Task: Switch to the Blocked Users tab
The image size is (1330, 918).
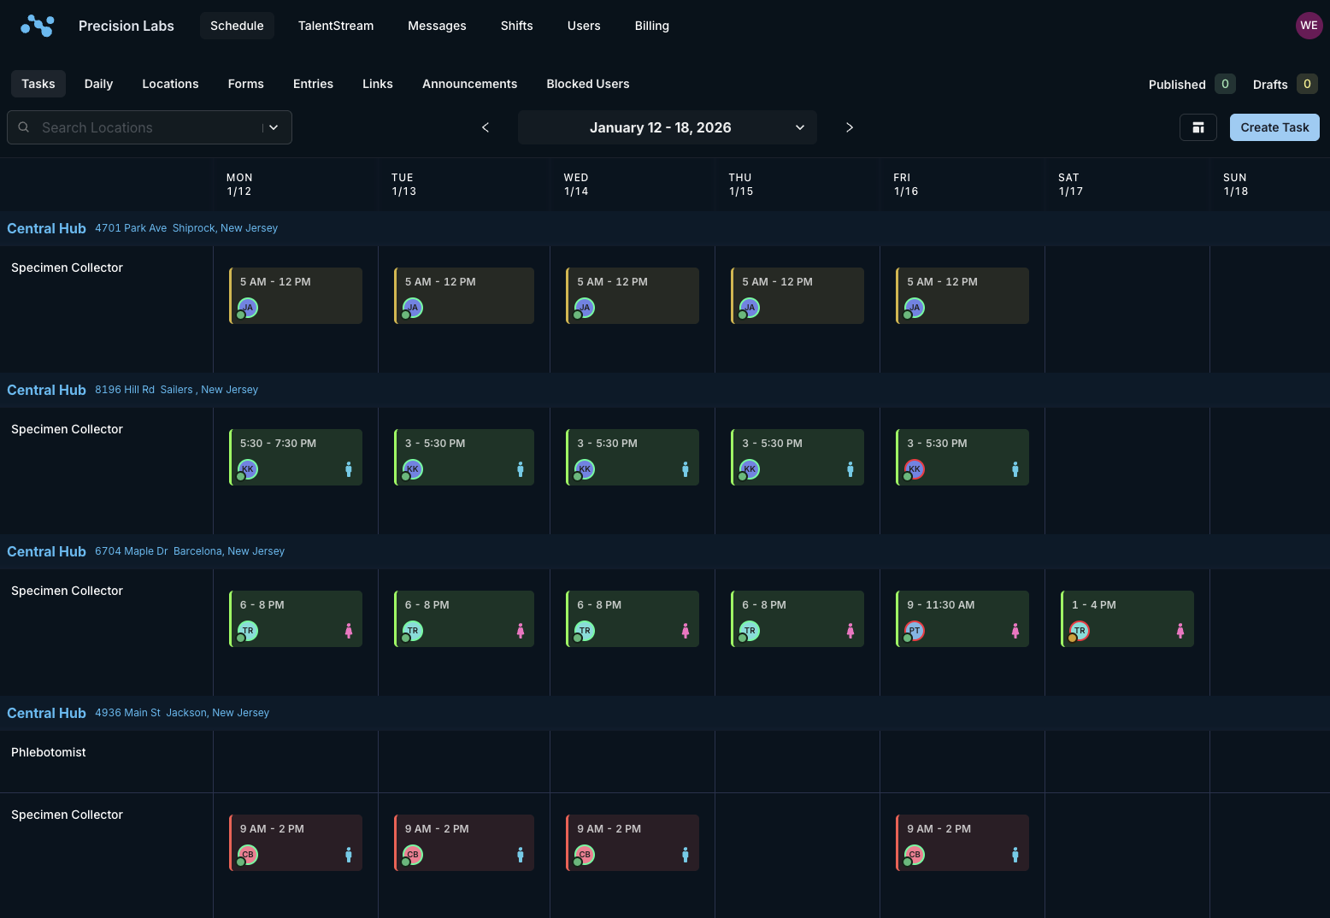Action: (588, 83)
